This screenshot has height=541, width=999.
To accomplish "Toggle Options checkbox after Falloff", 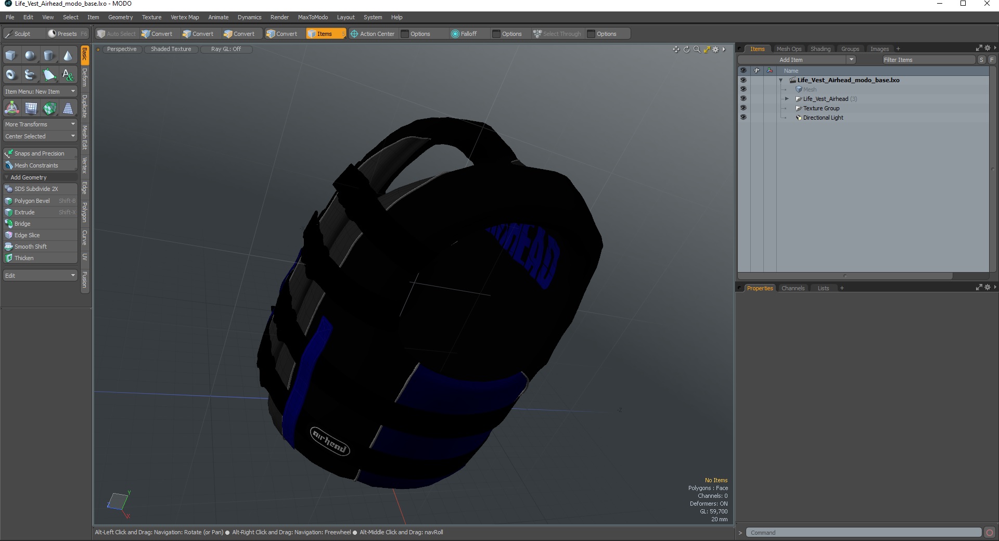I will point(496,34).
